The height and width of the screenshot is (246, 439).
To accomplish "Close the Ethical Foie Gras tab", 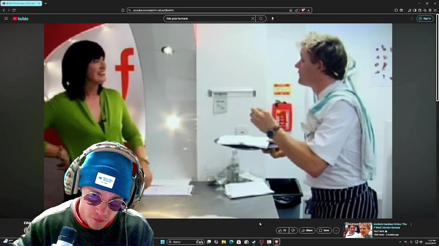I will point(39,3).
